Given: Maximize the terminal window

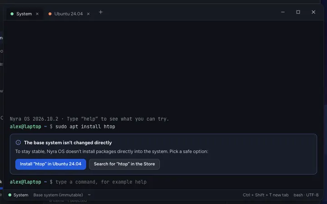Looking at the screenshot, I should pyautogui.click(x=298, y=12).
